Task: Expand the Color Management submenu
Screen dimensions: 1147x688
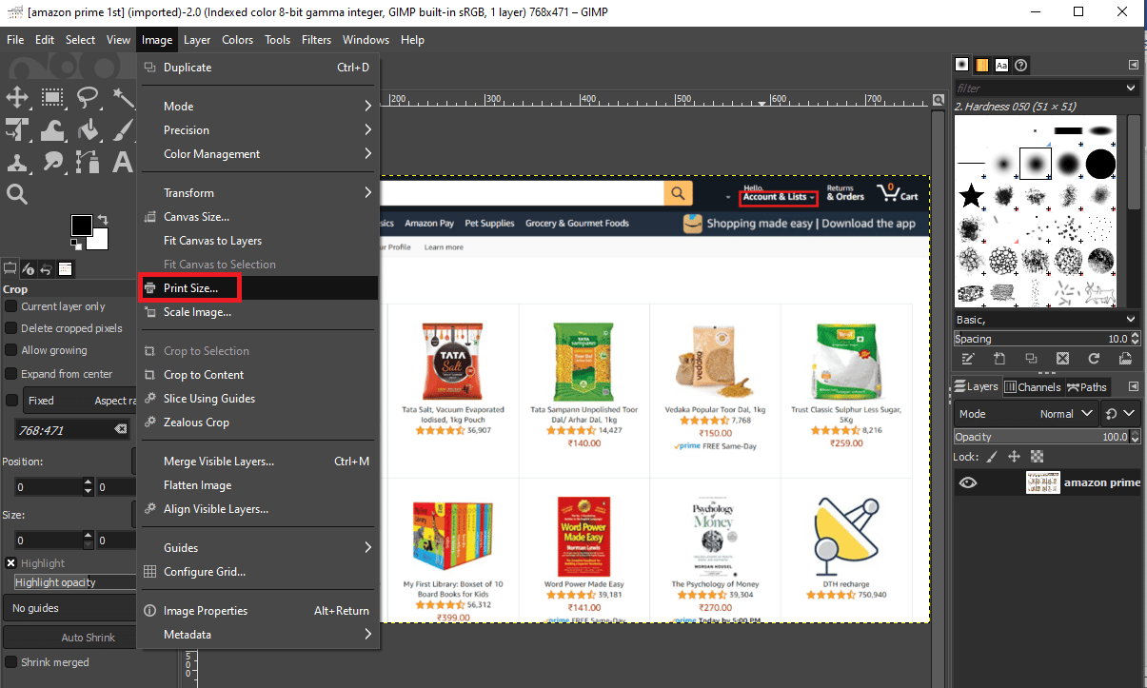Action: (x=259, y=153)
